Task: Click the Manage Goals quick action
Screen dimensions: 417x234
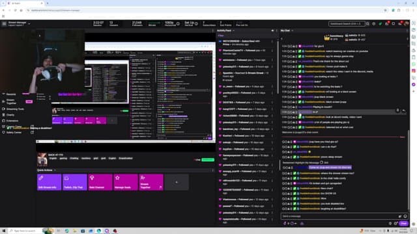Action: point(126,182)
